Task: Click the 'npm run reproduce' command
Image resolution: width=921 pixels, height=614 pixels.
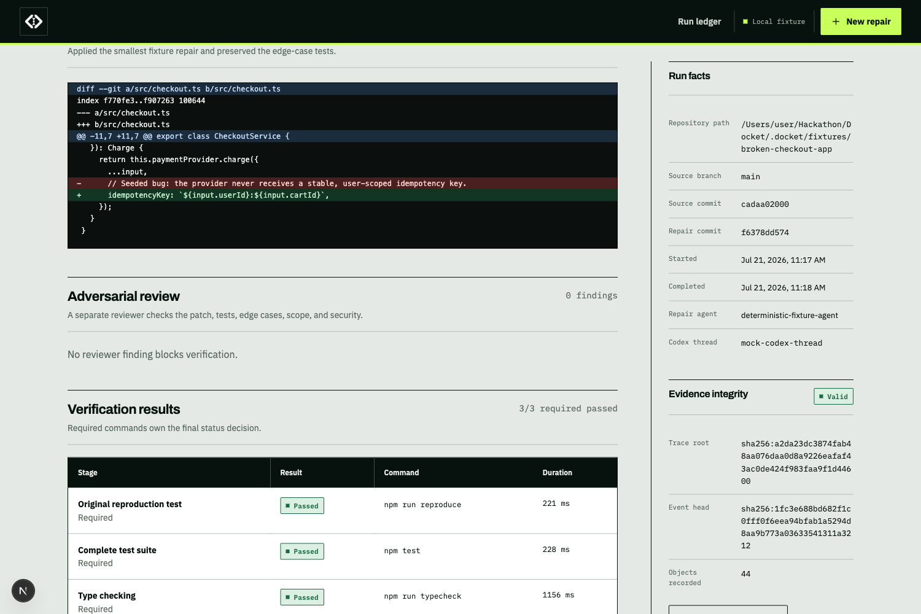Action: pyautogui.click(x=422, y=505)
